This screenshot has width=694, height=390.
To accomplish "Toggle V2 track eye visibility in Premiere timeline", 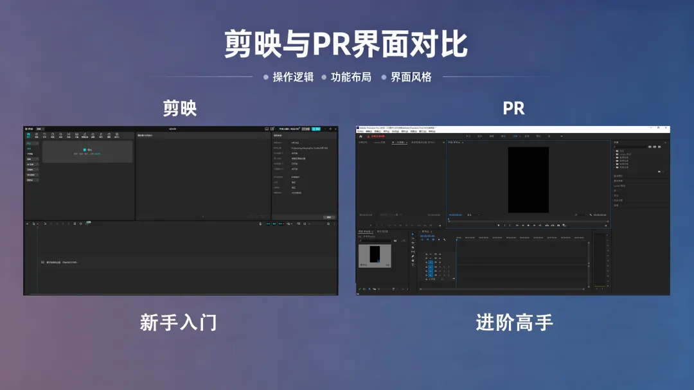I will pos(440,258).
